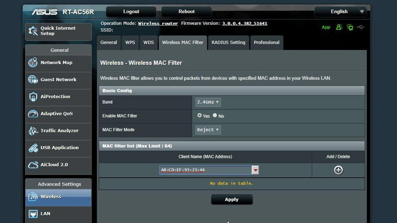Select No for Enable MAC Filter

click(215, 116)
